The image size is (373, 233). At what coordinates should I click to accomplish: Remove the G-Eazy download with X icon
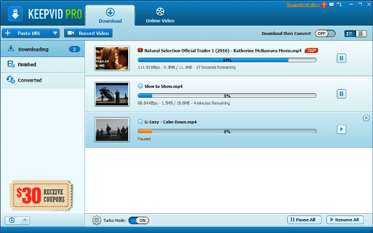pyautogui.click(x=366, y=118)
